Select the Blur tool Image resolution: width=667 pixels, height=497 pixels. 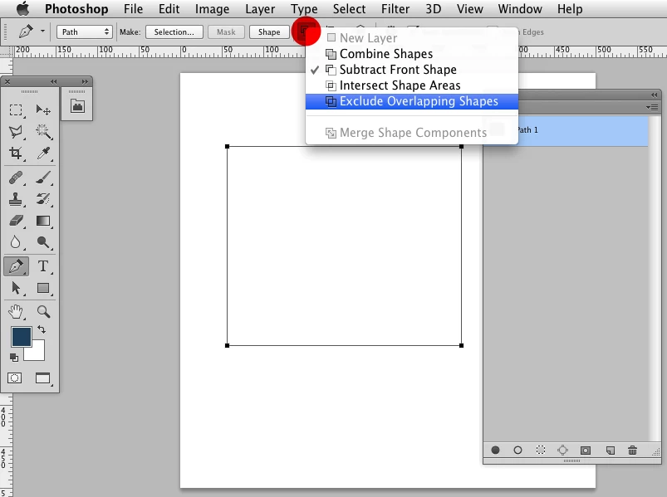(16, 242)
